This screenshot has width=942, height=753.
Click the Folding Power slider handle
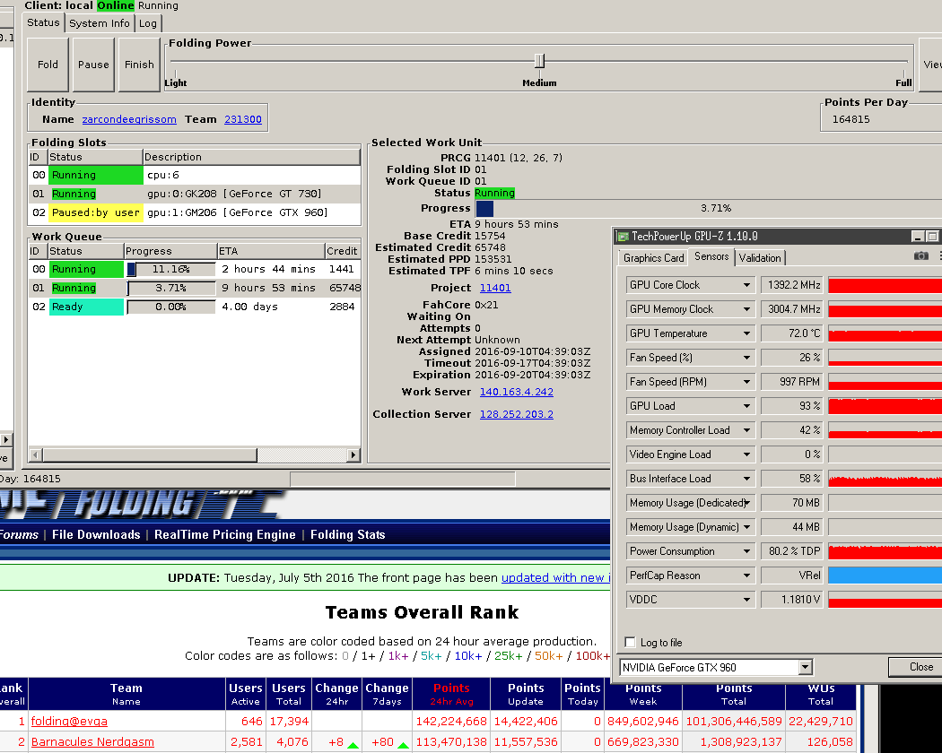[539, 61]
